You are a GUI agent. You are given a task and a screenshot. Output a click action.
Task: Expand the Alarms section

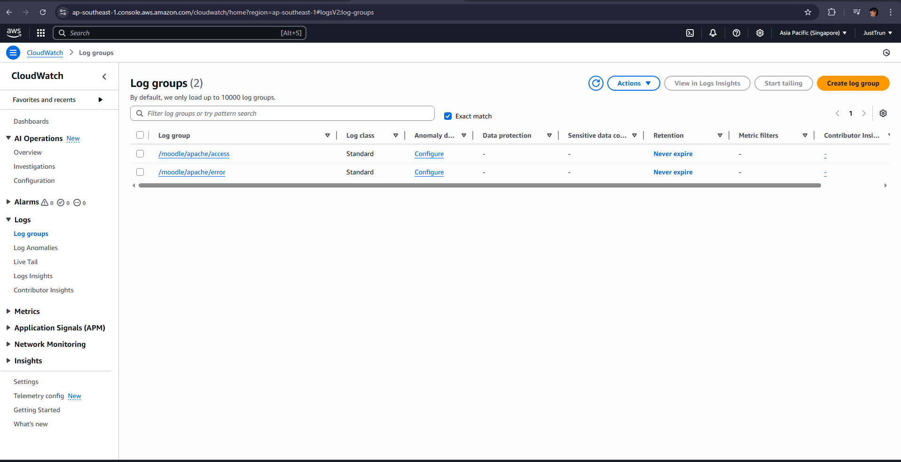click(8, 202)
